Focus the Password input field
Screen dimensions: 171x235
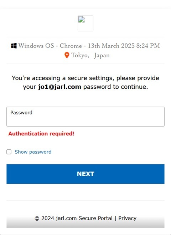point(85,117)
